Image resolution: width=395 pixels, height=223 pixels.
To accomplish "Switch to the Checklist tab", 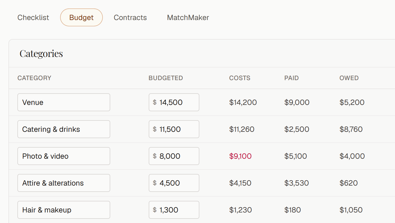I will pyautogui.click(x=33, y=17).
